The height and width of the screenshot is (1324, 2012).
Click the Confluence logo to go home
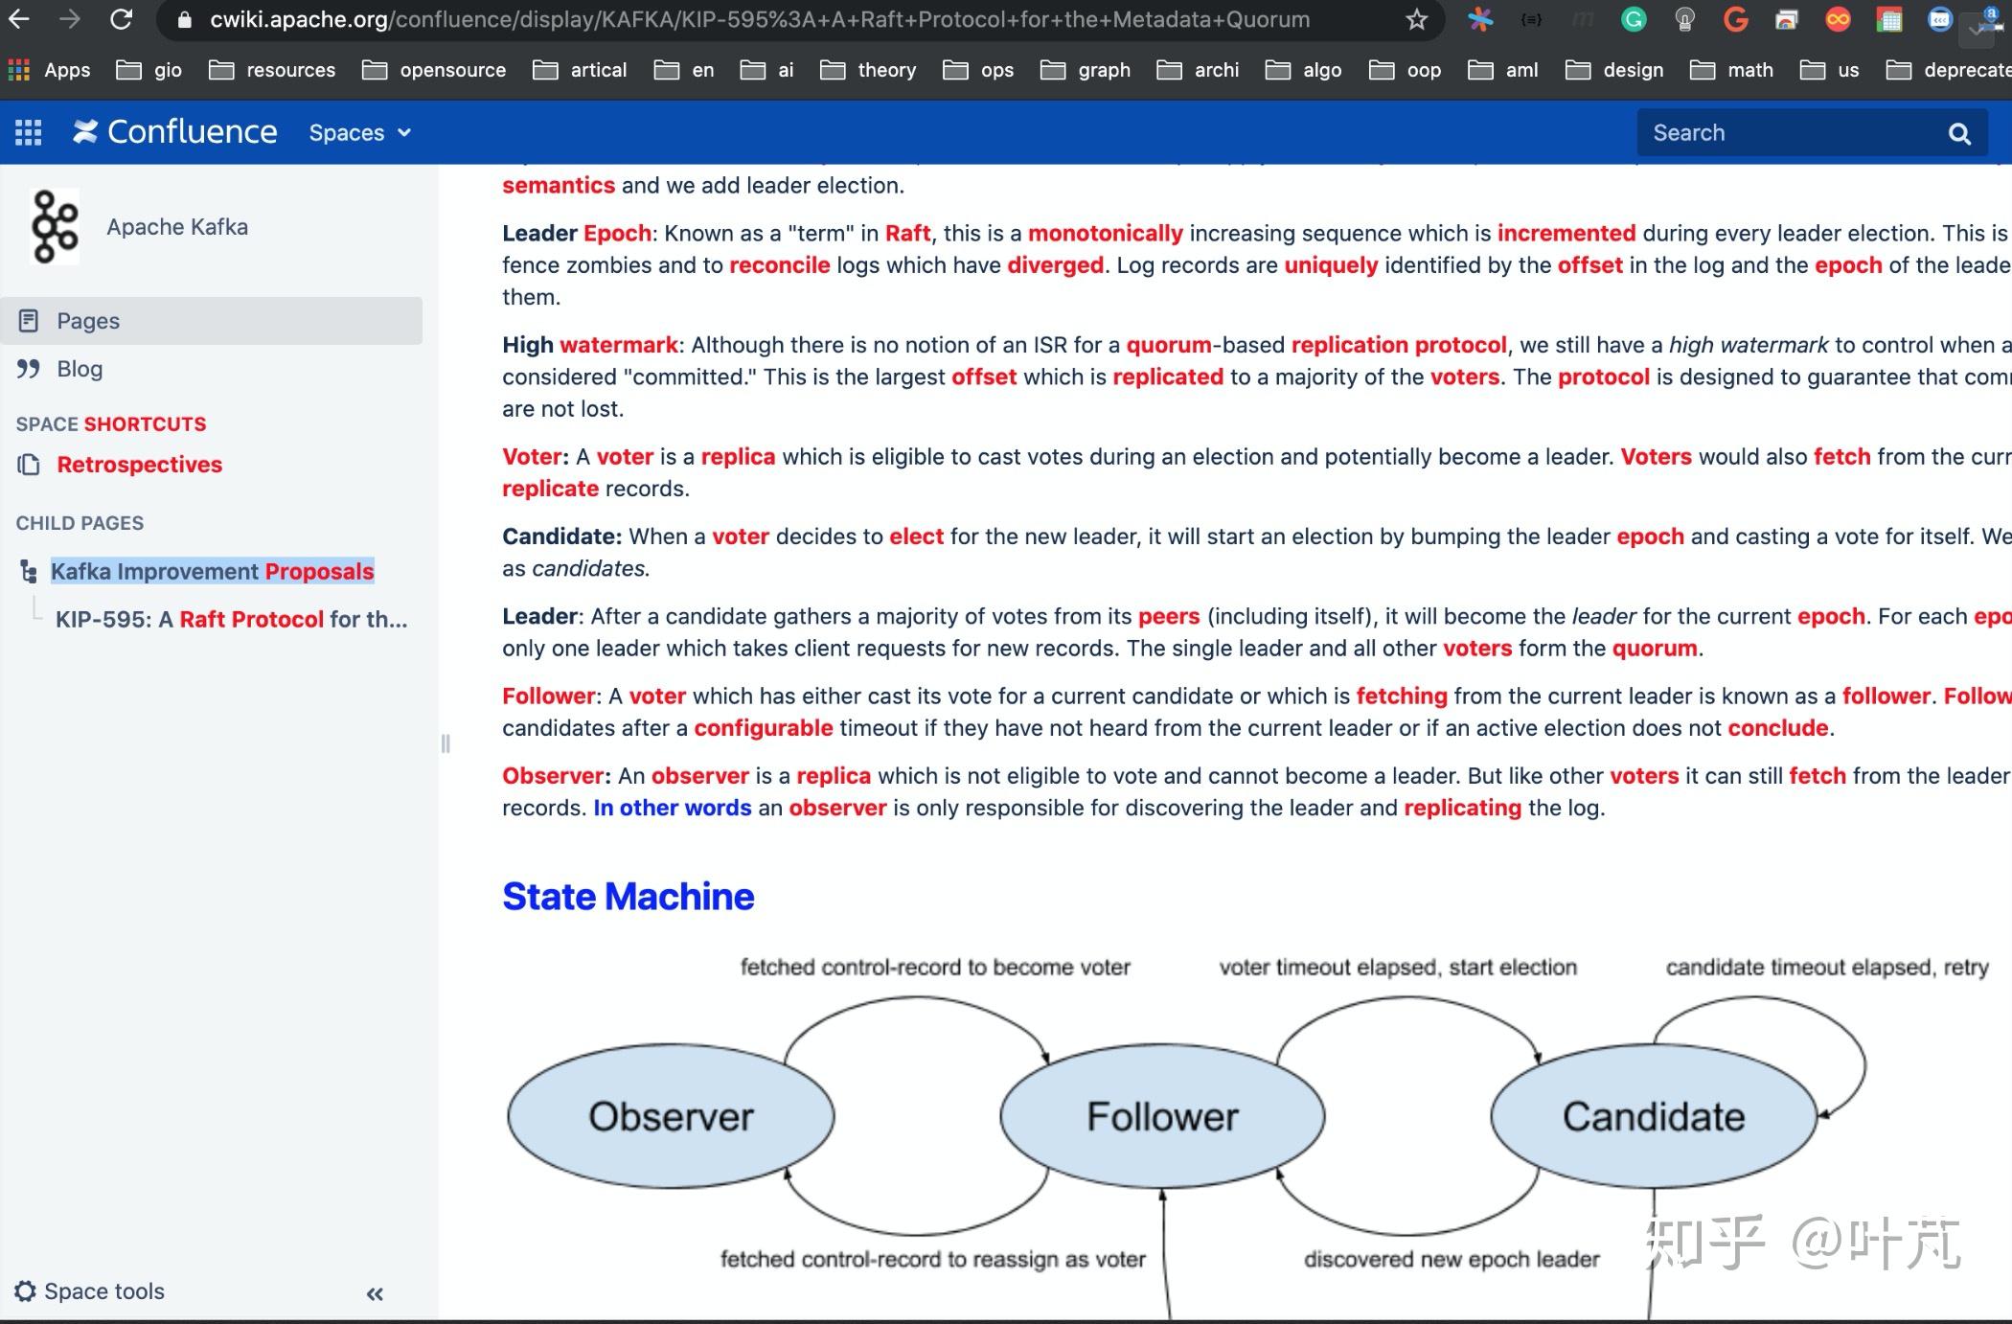(172, 132)
